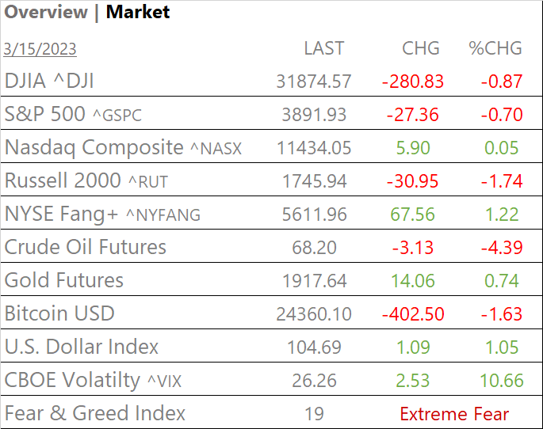Click the %CHG column header

[x=495, y=48]
